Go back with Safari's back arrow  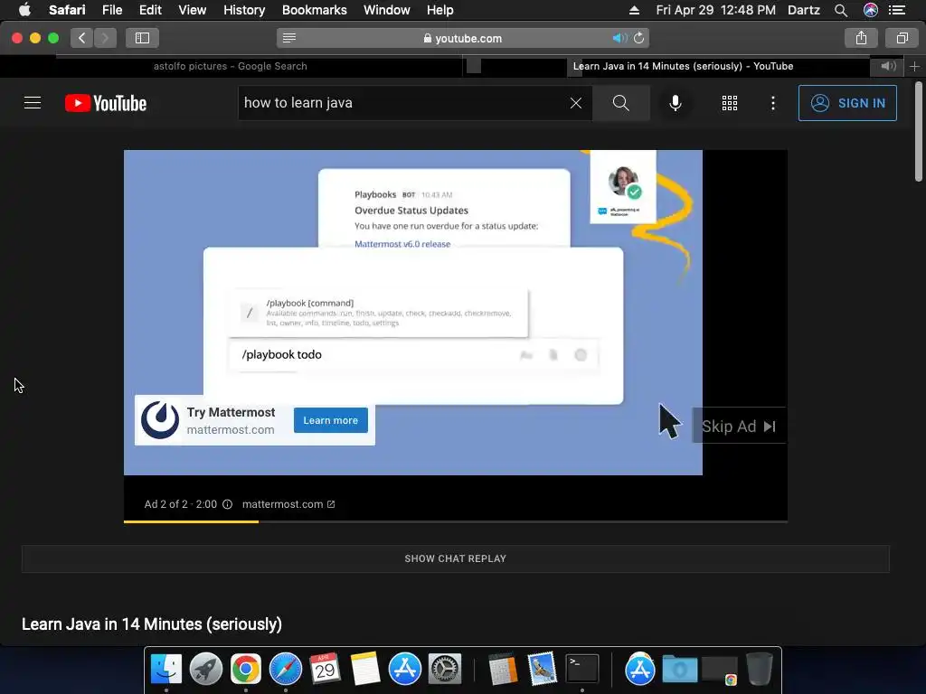click(82, 38)
